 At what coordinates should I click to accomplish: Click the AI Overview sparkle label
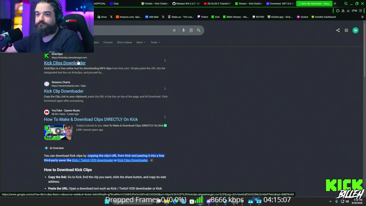pos(54,148)
